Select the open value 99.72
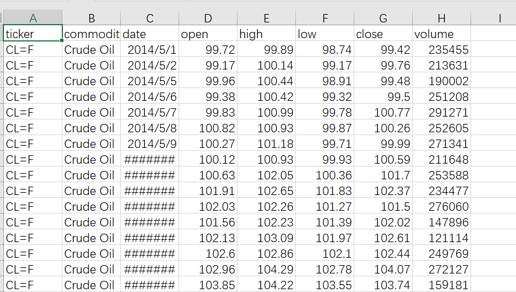The width and height of the screenshot is (516, 292). tap(208, 50)
